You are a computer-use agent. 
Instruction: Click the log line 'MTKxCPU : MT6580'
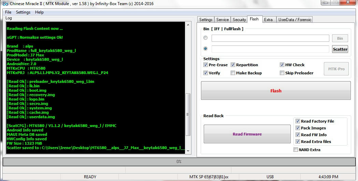26,68
